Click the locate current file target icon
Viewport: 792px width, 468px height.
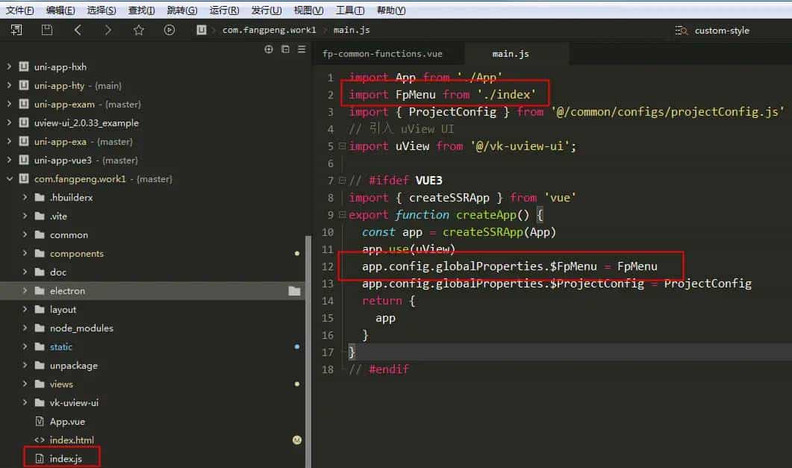click(x=269, y=49)
